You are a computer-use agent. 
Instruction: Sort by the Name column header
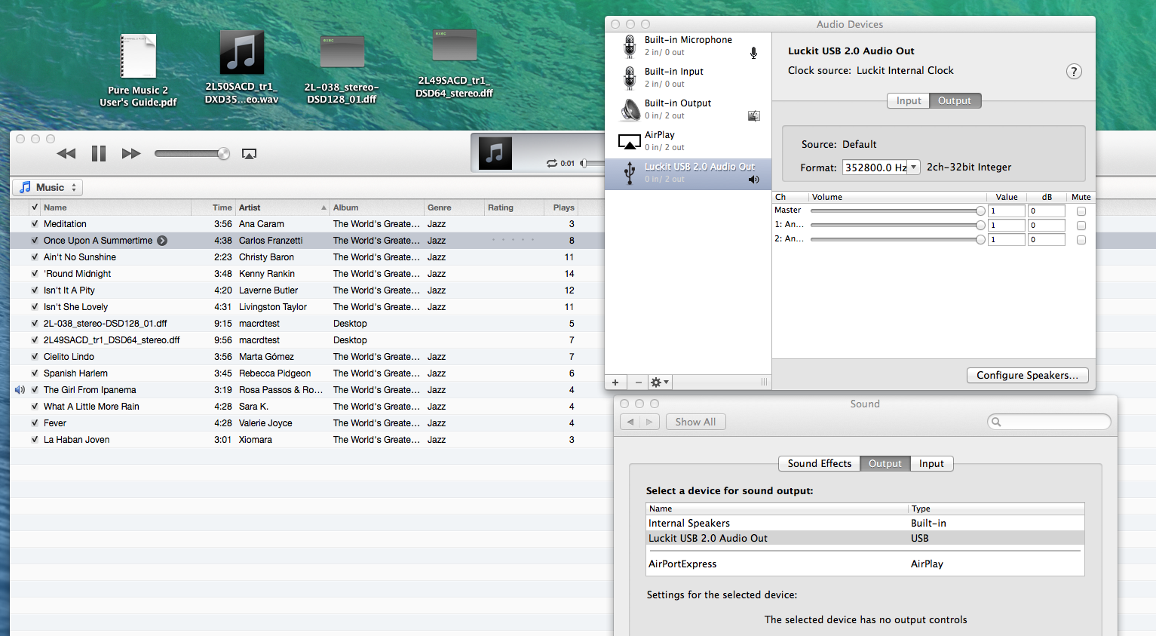tap(116, 207)
